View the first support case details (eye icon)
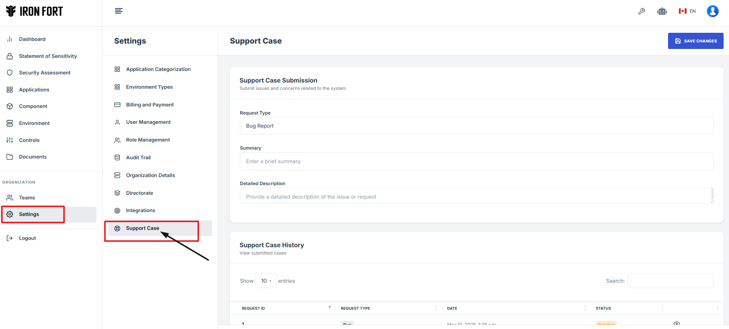This screenshot has width=729, height=329. (x=677, y=323)
